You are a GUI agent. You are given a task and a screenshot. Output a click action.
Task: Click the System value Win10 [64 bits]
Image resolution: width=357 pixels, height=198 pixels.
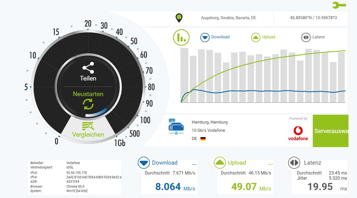[x=77, y=191]
